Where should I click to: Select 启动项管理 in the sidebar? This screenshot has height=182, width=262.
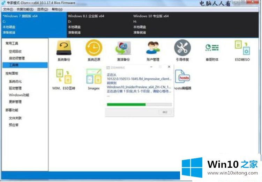tap(17, 58)
